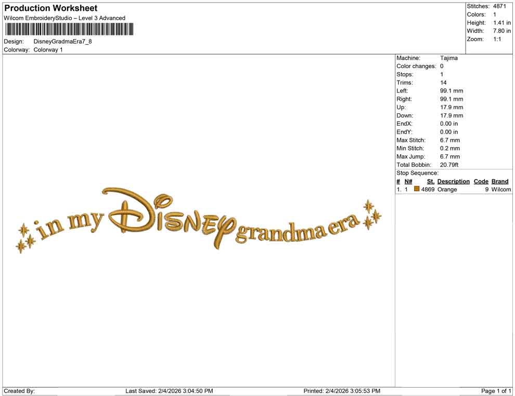Viewport: 515px width, 396px height.
Task: Click the Production Worksheet title
Action: tap(50, 8)
